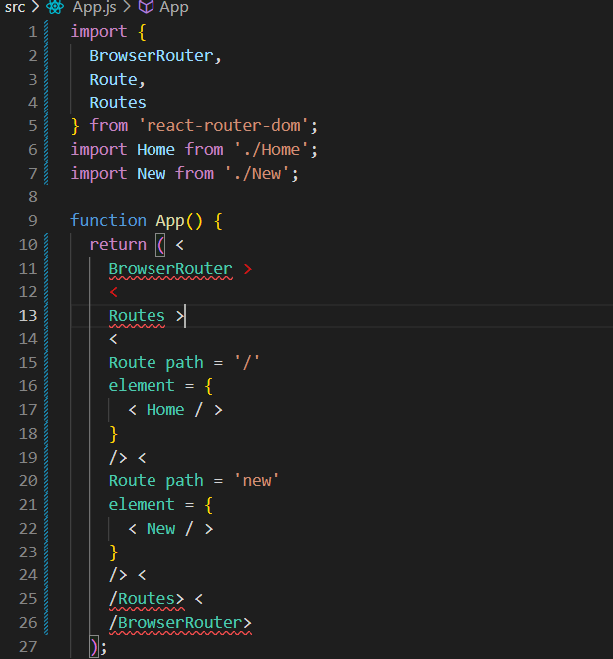The height and width of the screenshot is (659, 613).
Task: Click red '<' on line 12
Action: (113, 292)
